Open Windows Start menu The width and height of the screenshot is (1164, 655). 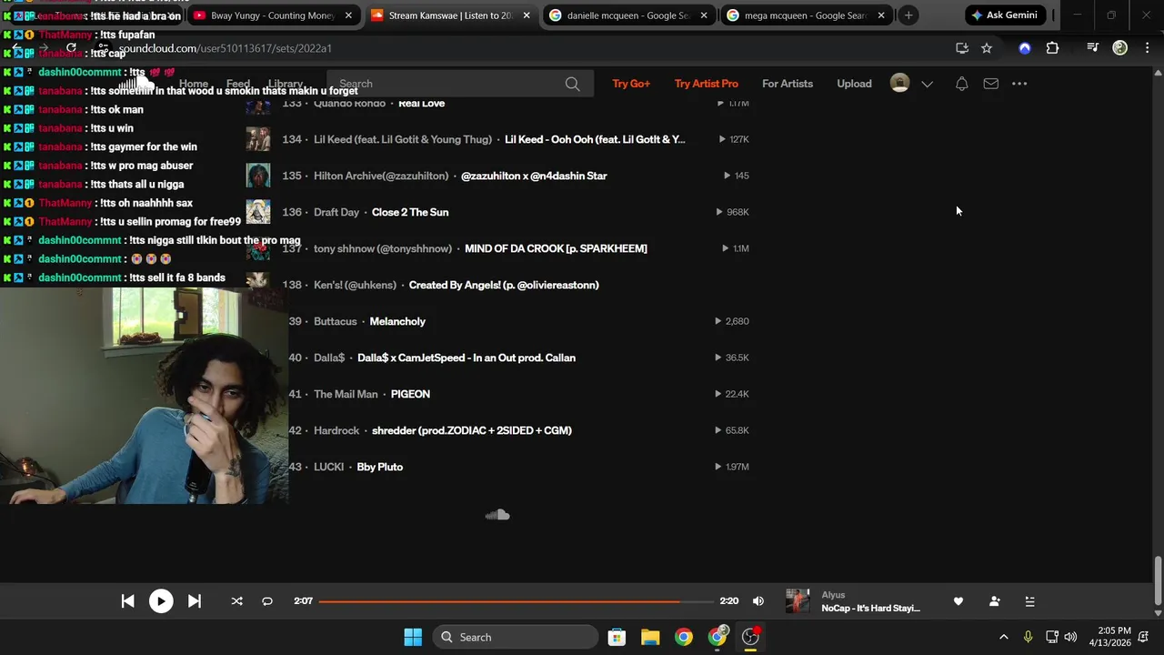413,637
